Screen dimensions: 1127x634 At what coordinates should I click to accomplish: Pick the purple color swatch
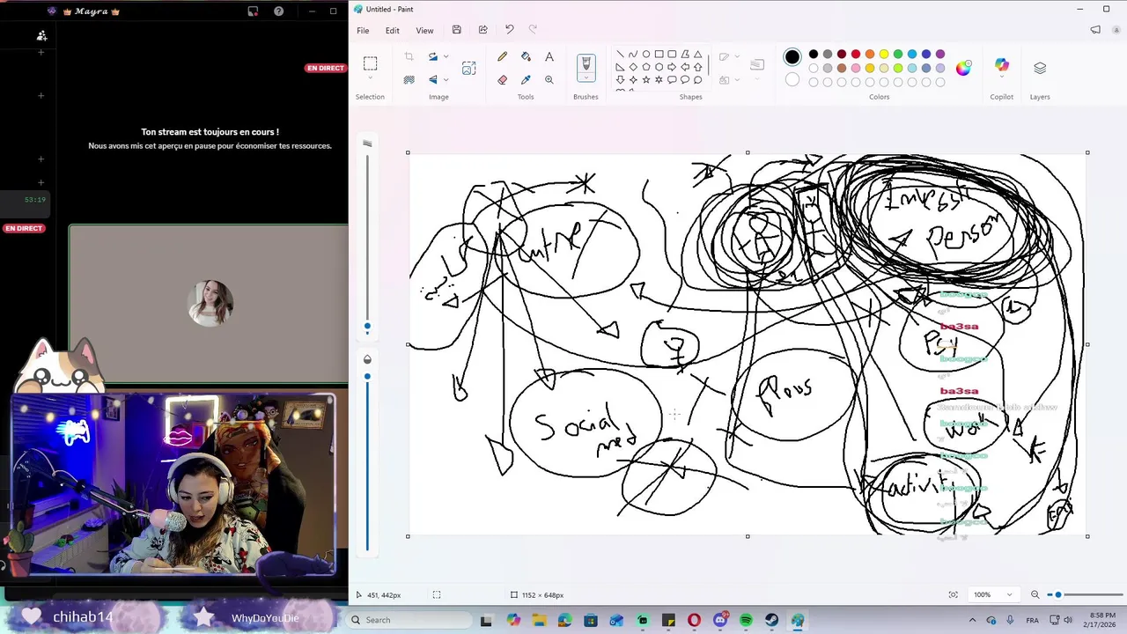940,55
